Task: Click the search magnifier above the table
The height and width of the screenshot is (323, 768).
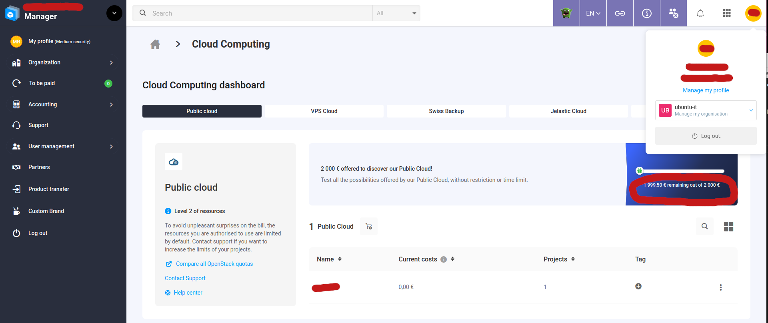Action: (704, 227)
